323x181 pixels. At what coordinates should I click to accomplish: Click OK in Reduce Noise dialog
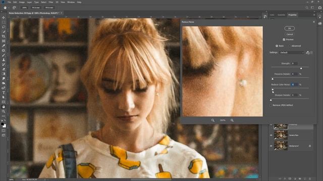(x=289, y=28)
